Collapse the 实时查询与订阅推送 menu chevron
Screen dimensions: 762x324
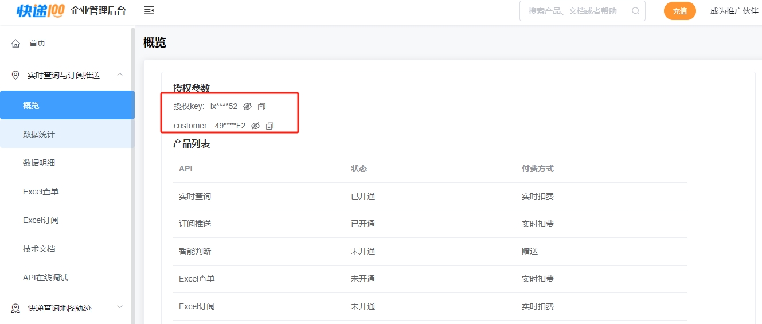click(120, 75)
